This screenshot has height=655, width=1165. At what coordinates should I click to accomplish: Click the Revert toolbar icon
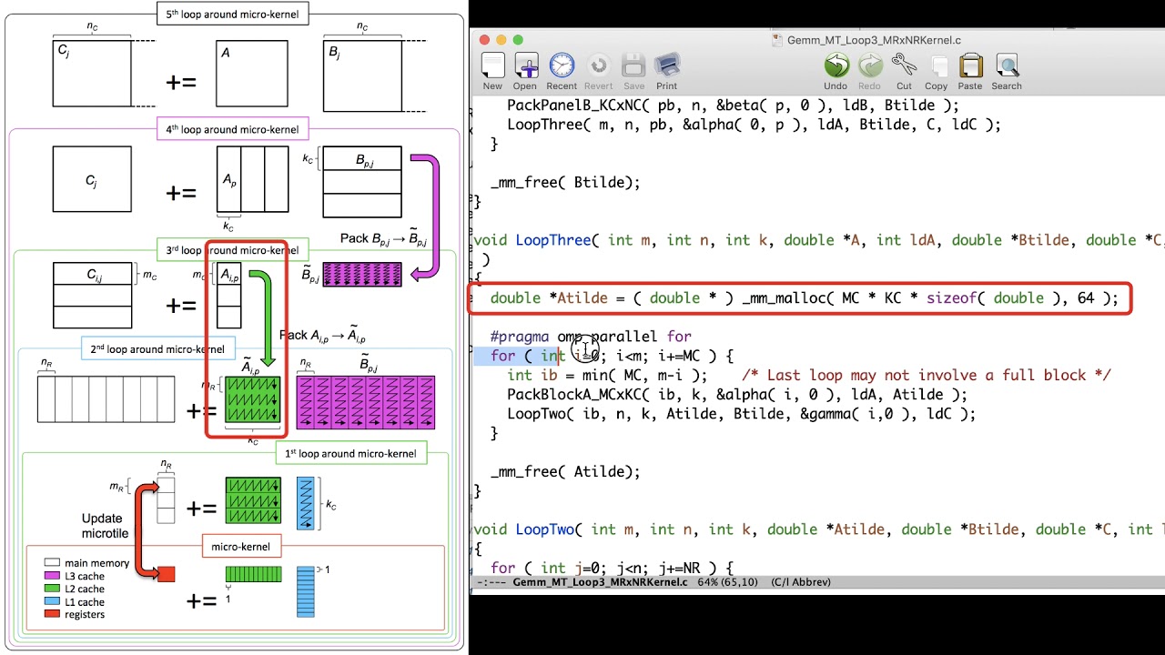tap(599, 65)
